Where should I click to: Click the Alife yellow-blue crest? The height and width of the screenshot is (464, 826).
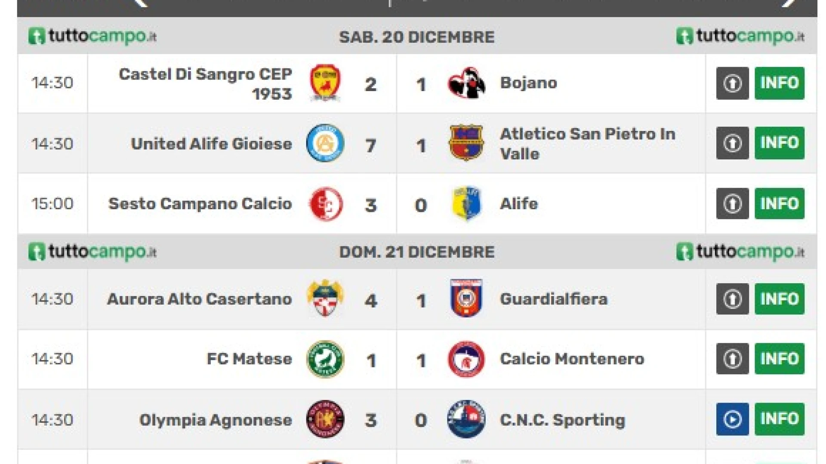(466, 204)
